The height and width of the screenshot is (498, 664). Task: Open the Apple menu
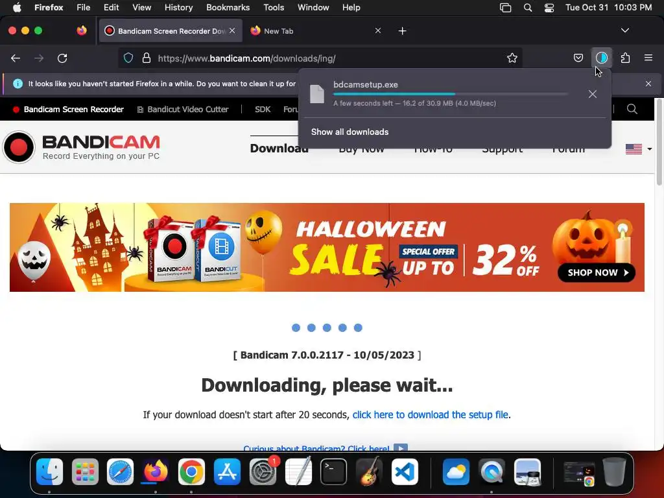17,8
